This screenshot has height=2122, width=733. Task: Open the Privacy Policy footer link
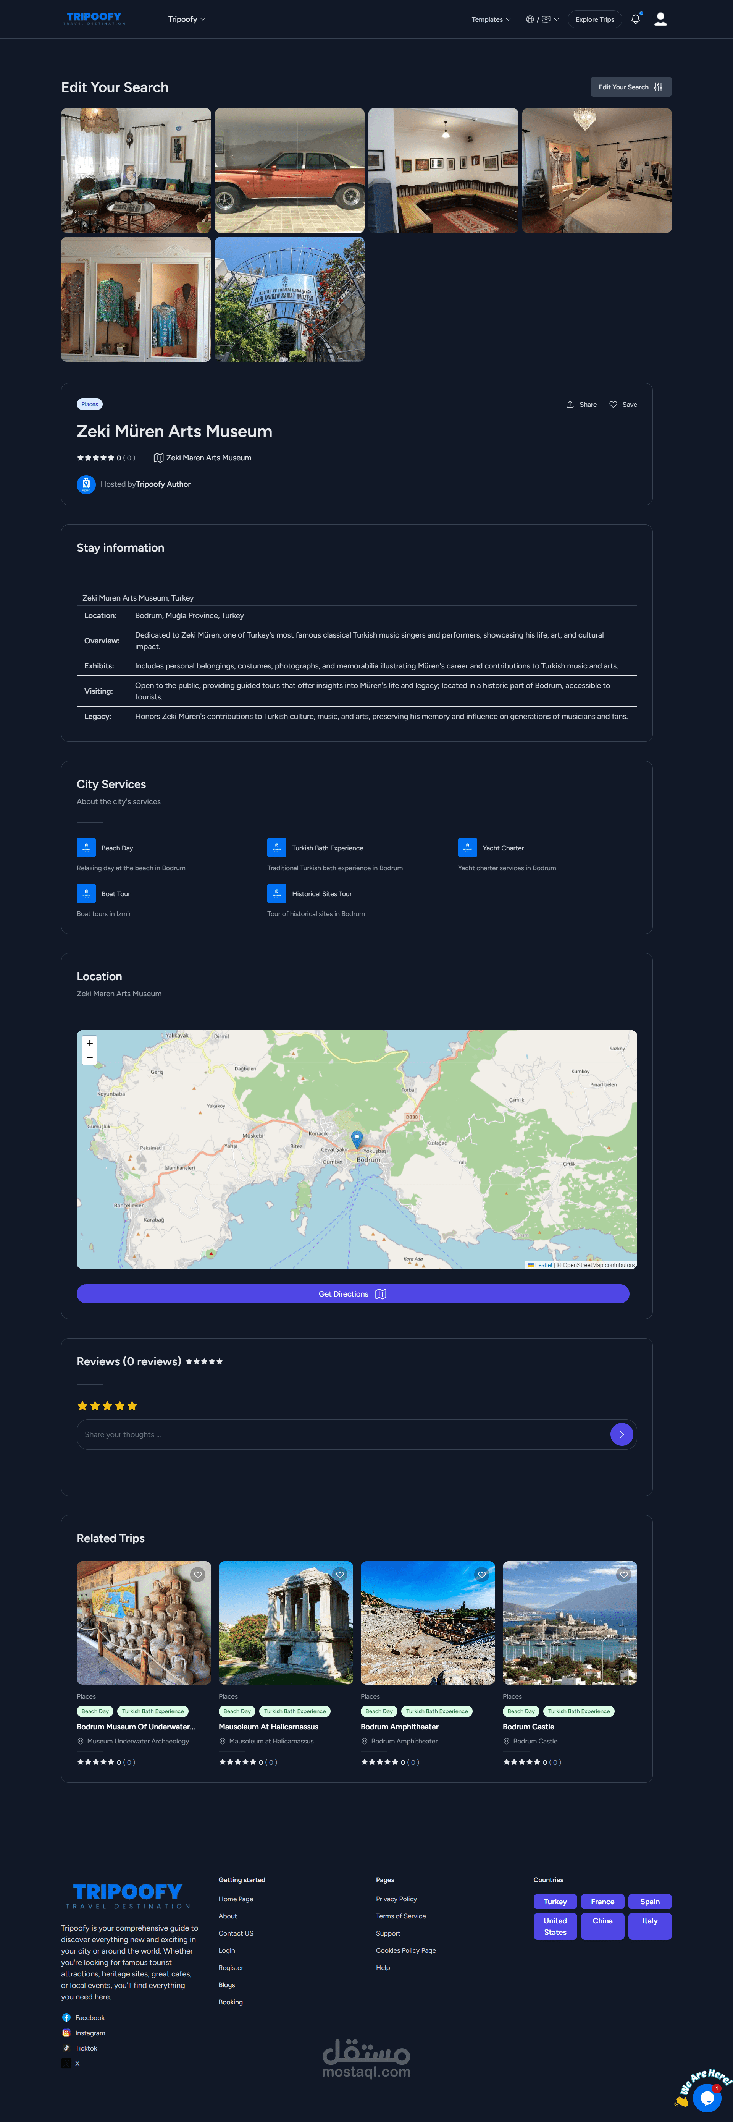pos(396,1899)
